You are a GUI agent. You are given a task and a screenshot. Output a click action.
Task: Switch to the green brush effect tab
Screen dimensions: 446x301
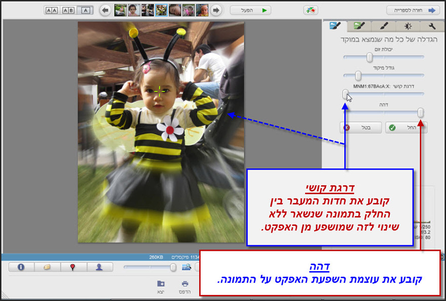(360, 25)
